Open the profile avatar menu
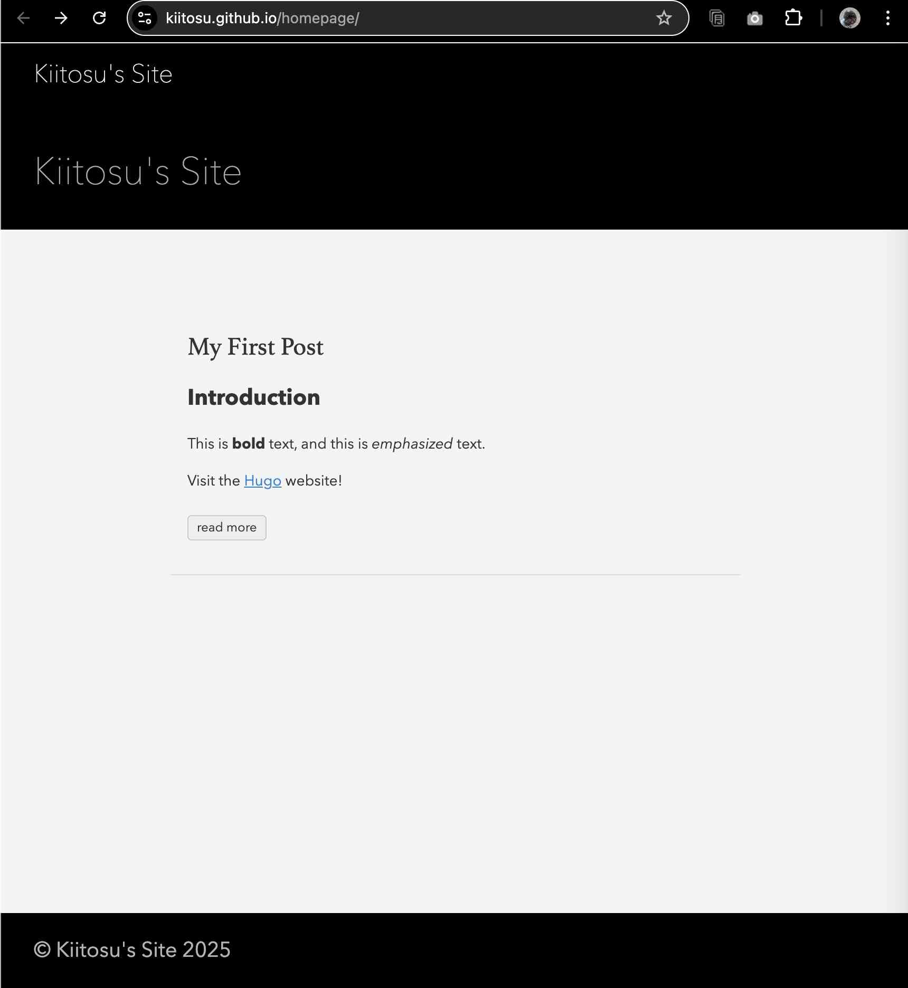Screen dimensions: 908x988 [x=849, y=18]
